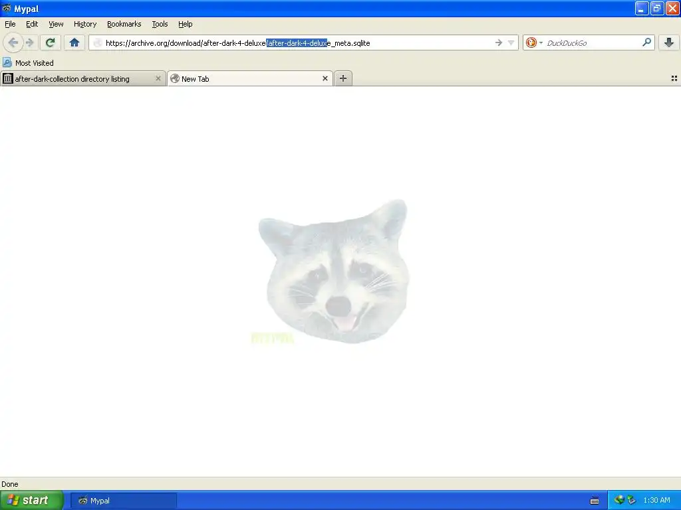Restore down the Mypal window
The height and width of the screenshot is (510, 681).
coord(656,8)
